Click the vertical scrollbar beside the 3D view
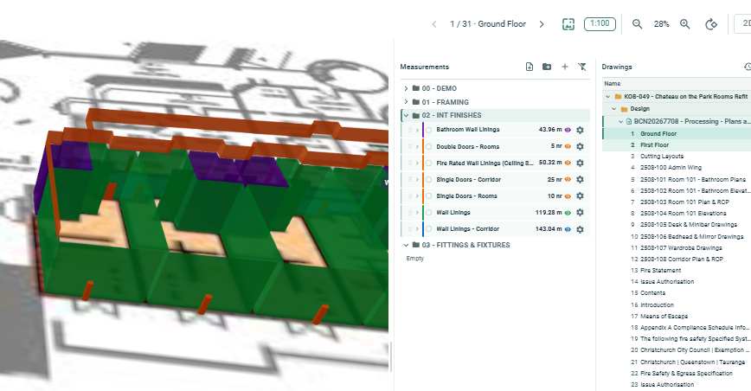Image resolution: width=751 pixels, height=391 pixels. [391, 356]
